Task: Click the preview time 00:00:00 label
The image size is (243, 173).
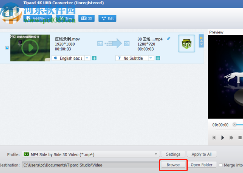Action: click(x=221, y=125)
